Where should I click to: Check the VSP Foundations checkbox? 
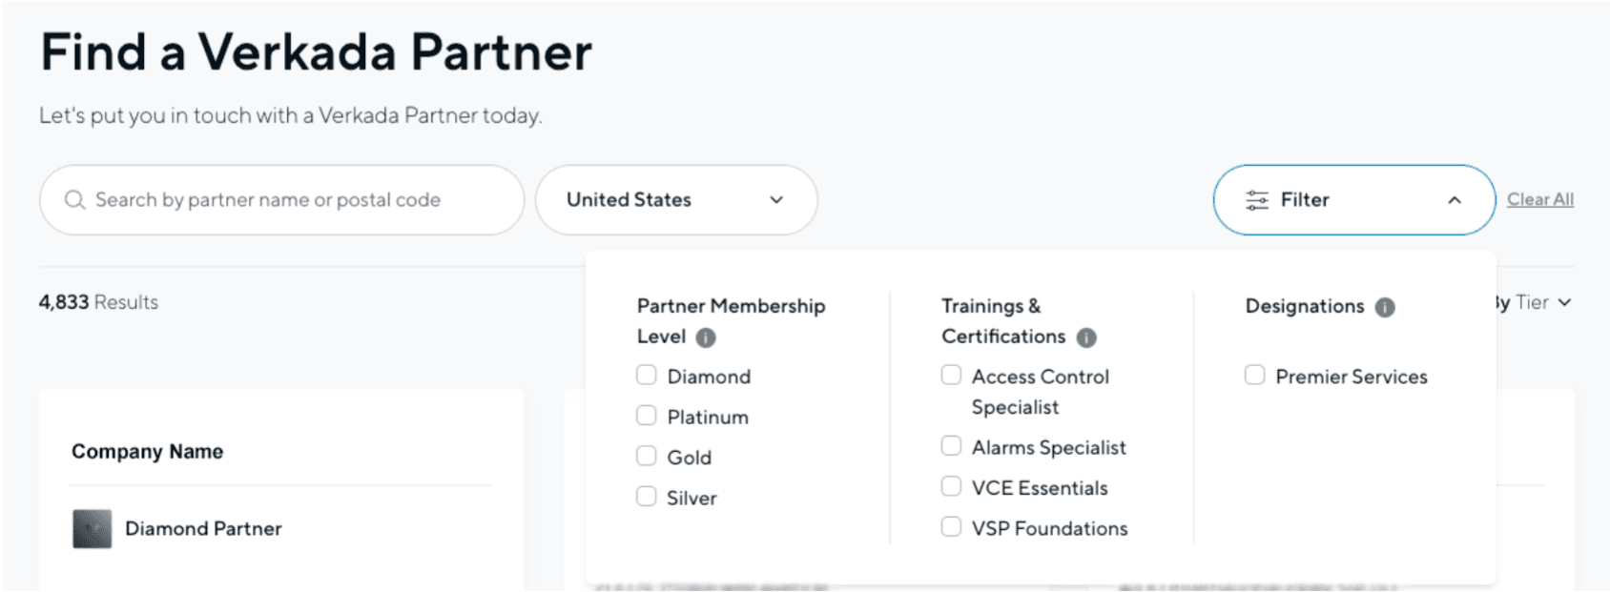pos(951,525)
